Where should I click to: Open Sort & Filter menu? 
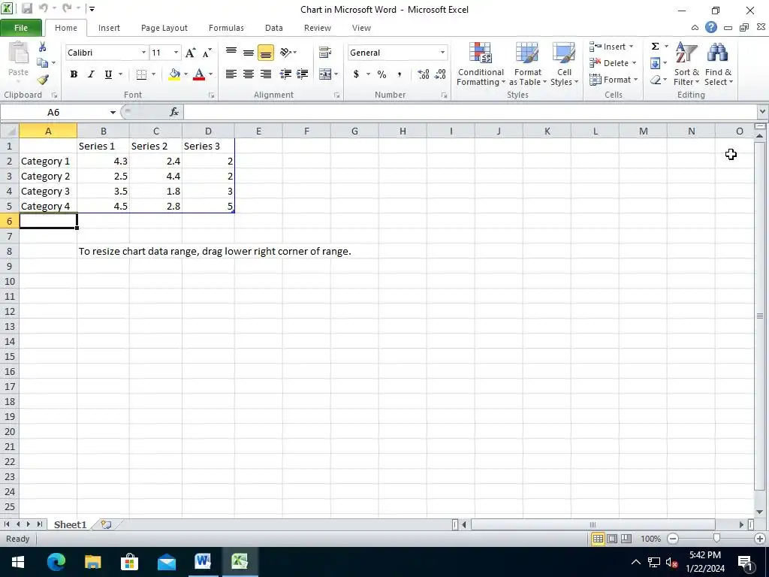pyautogui.click(x=686, y=65)
